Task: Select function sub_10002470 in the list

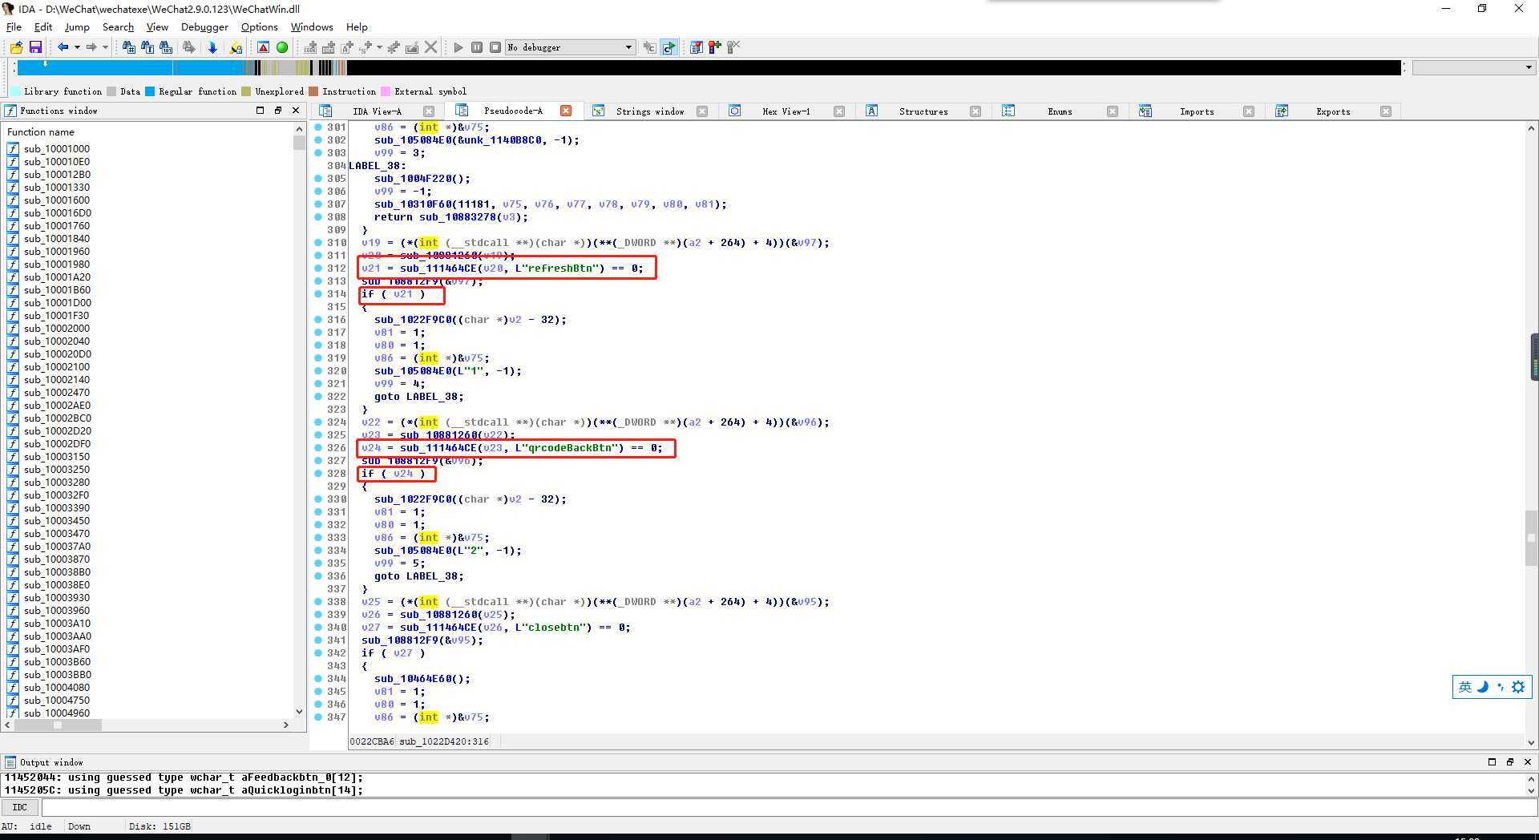Action: click(56, 392)
